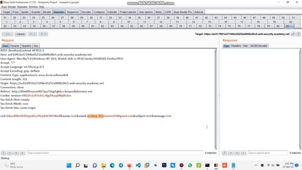Edit the target with the pencil icon

(293, 34)
